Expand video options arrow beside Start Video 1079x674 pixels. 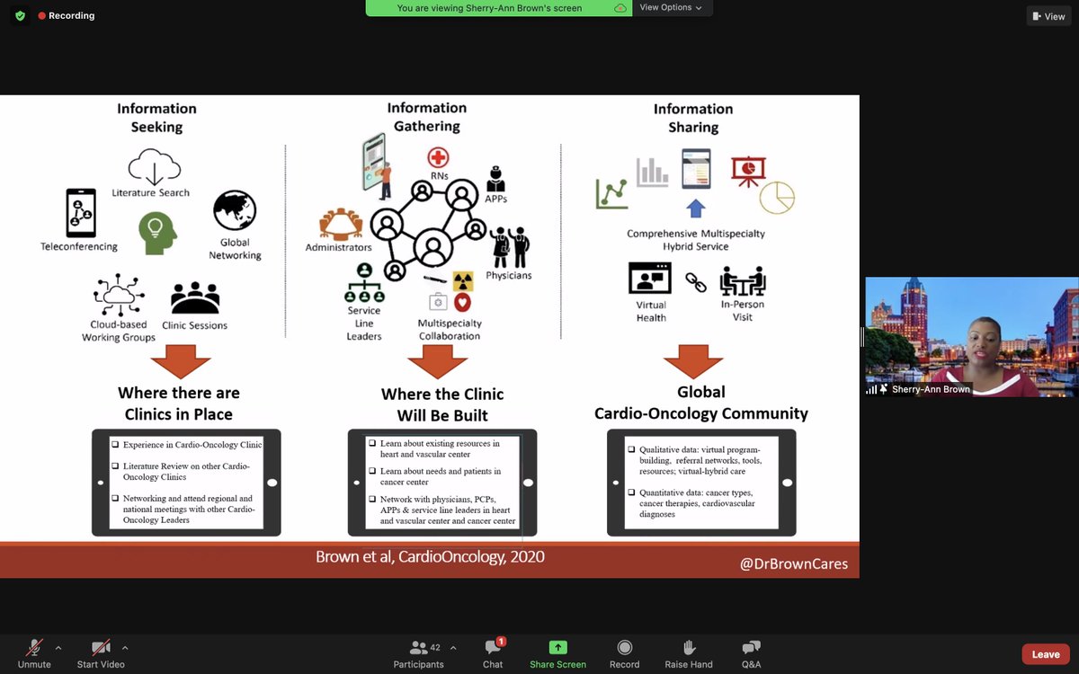tap(124, 647)
